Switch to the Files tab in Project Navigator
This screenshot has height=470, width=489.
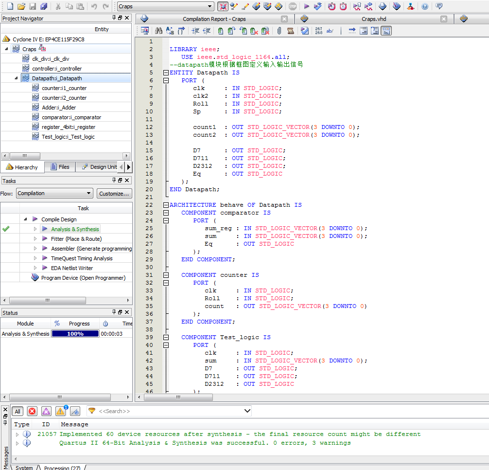pyautogui.click(x=59, y=167)
